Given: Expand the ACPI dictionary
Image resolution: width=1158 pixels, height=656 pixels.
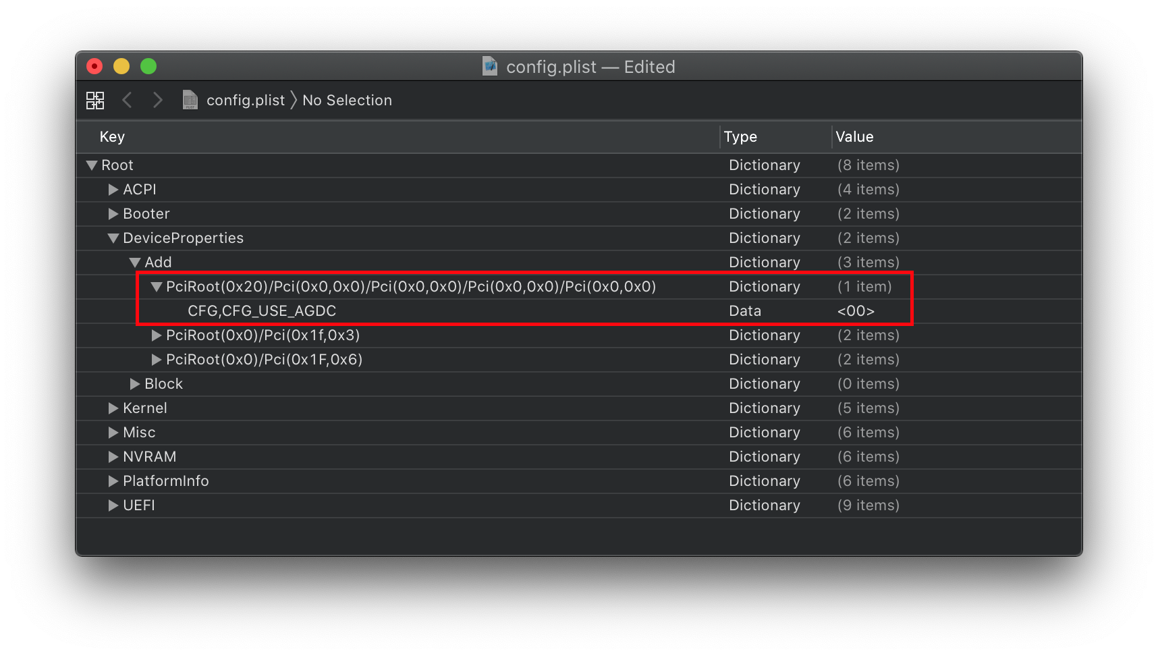Looking at the screenshot, I should 113,190.
